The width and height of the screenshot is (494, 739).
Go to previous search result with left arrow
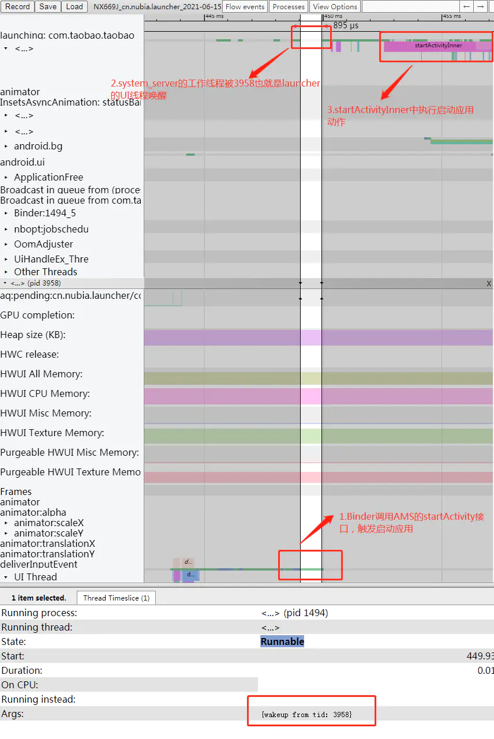pos(467,7)
